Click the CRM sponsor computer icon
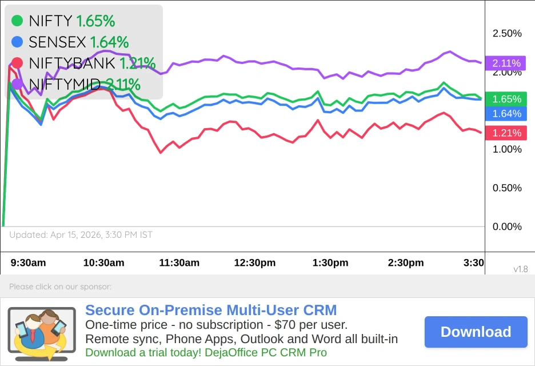The image size is (535, 366). click(x=41, y=332)
